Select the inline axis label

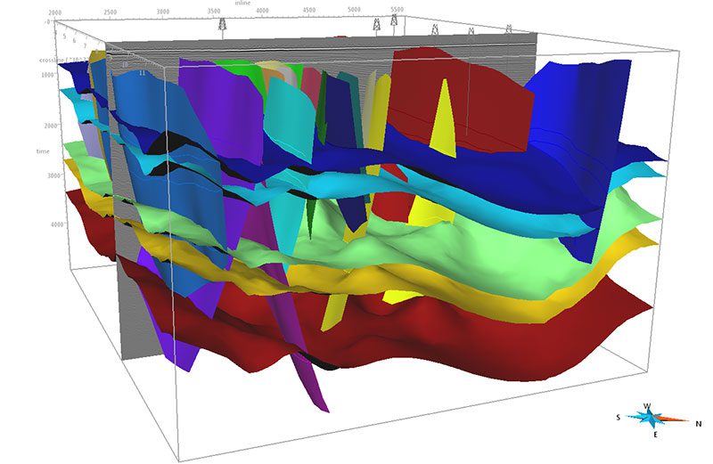pos(242,4)
